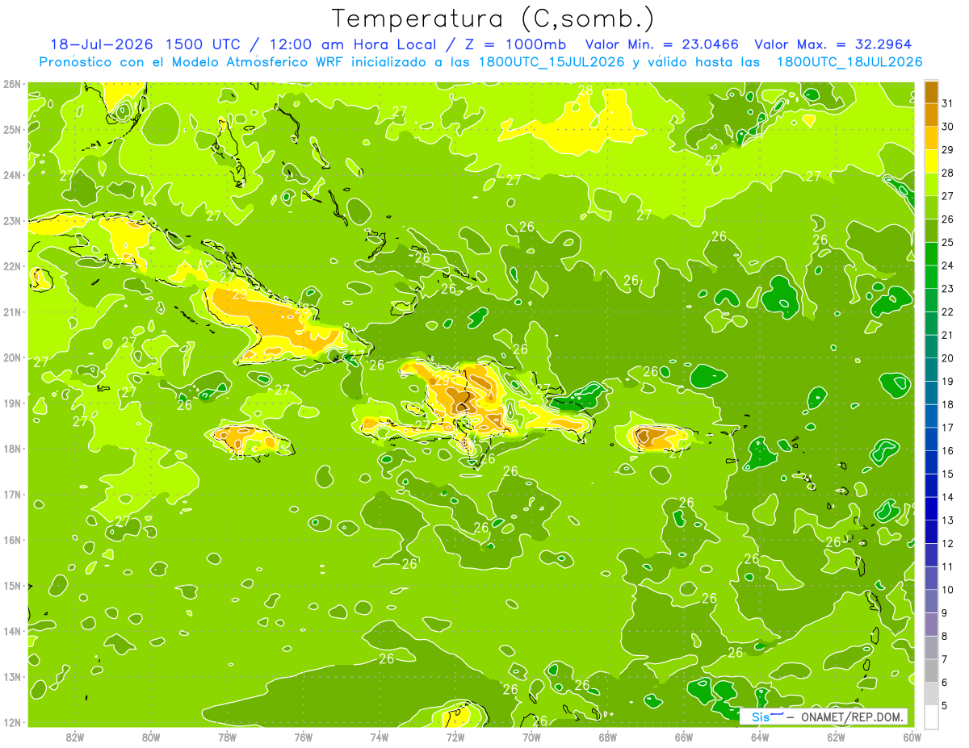The height and width of the screenshot is (748, 969).
Task: Pick the light gray swatch between 5 and 6
Action: point(931,693)
